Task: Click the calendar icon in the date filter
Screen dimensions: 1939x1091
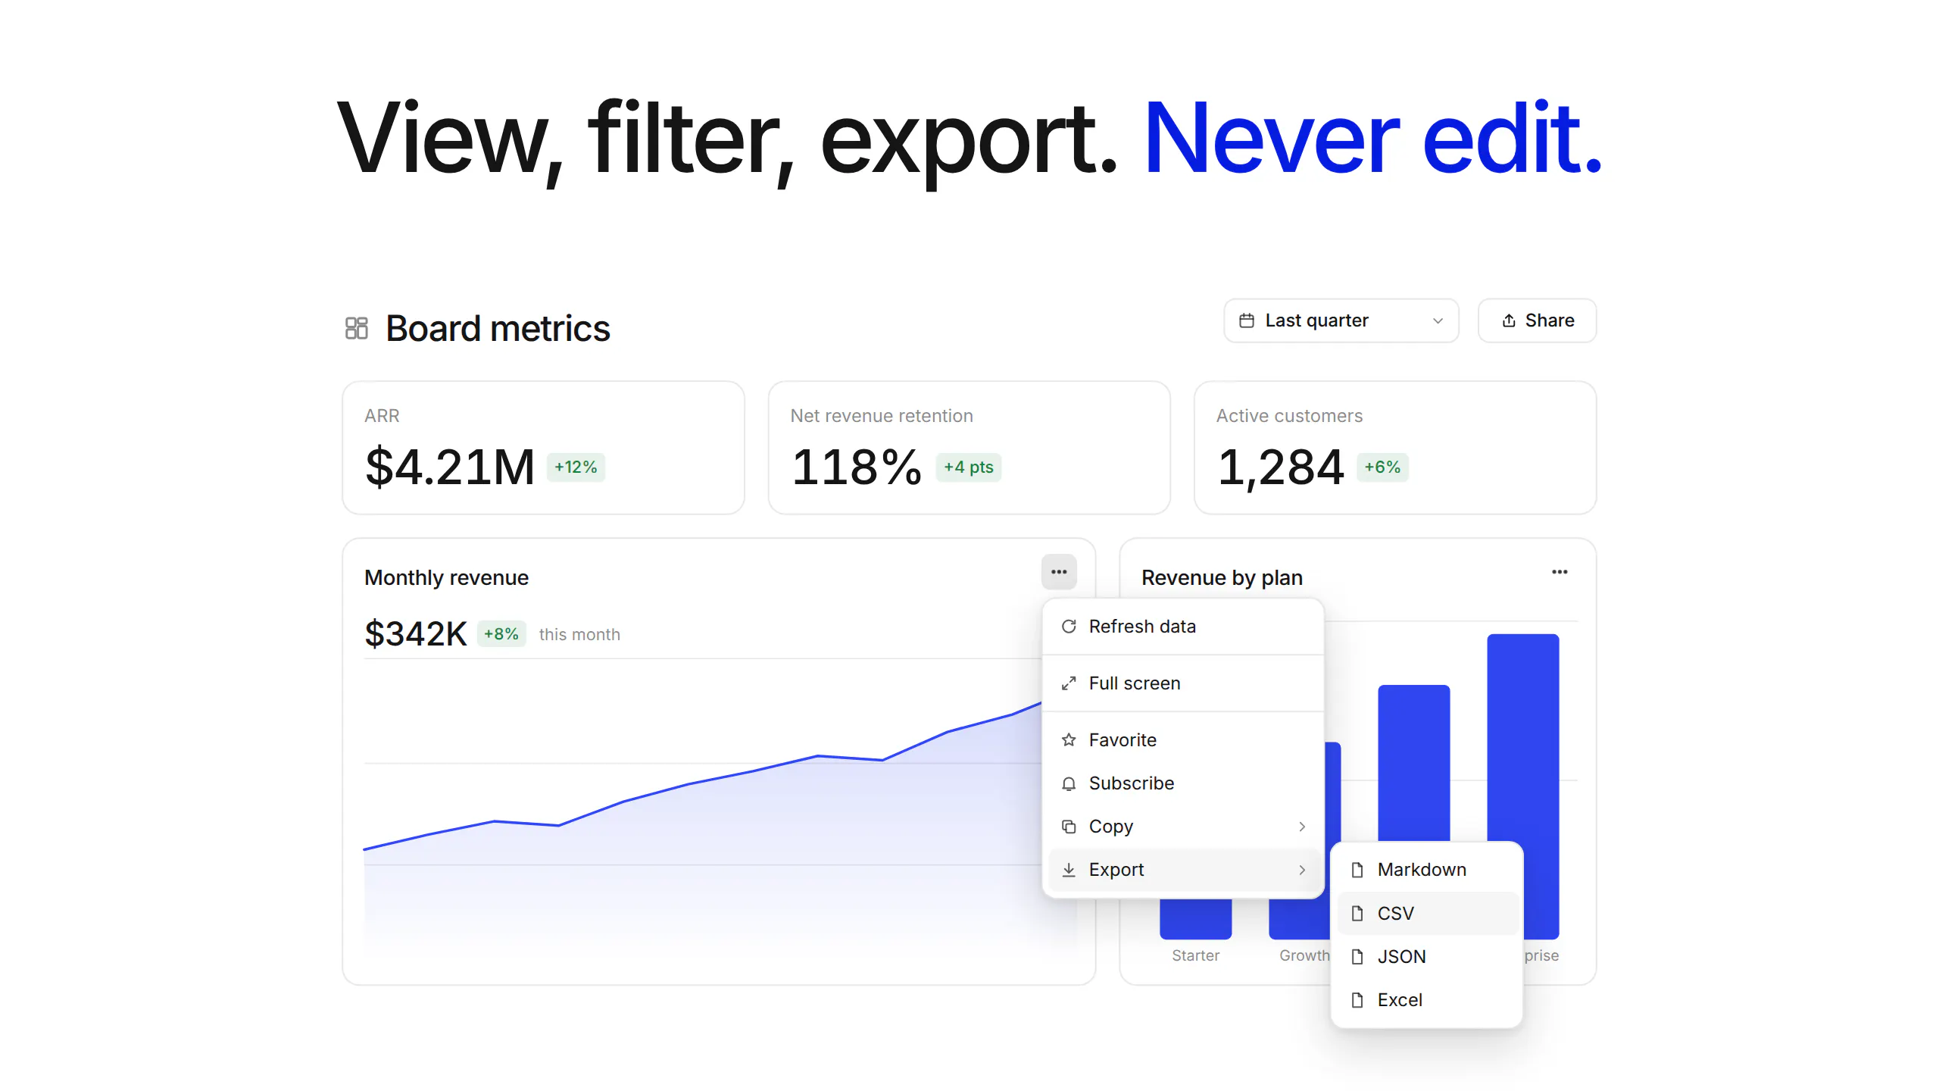Action: (x=1247, y=320)
